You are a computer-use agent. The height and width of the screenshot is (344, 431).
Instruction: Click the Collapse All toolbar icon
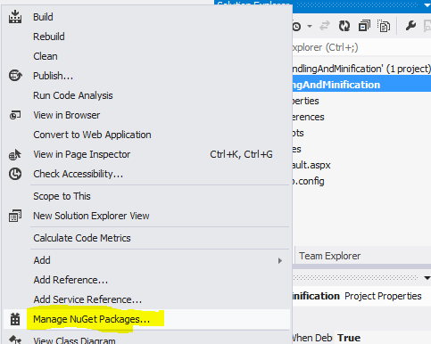pos(364,26)
